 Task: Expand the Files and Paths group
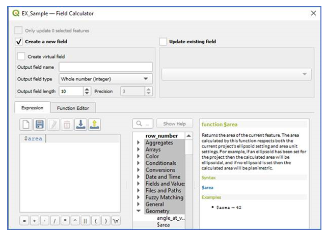[x=139, y=190]
